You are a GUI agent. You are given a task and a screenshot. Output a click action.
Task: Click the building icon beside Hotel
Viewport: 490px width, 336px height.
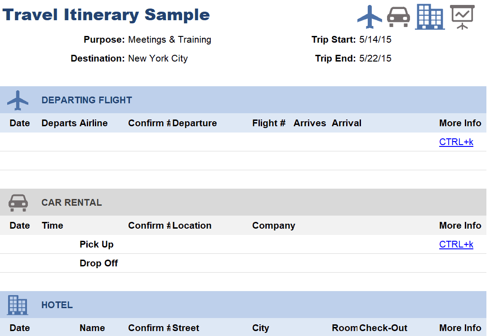[x=18, y=305]
